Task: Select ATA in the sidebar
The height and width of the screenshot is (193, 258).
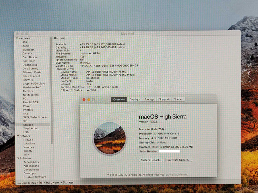Action: click(x=25, y=42)
